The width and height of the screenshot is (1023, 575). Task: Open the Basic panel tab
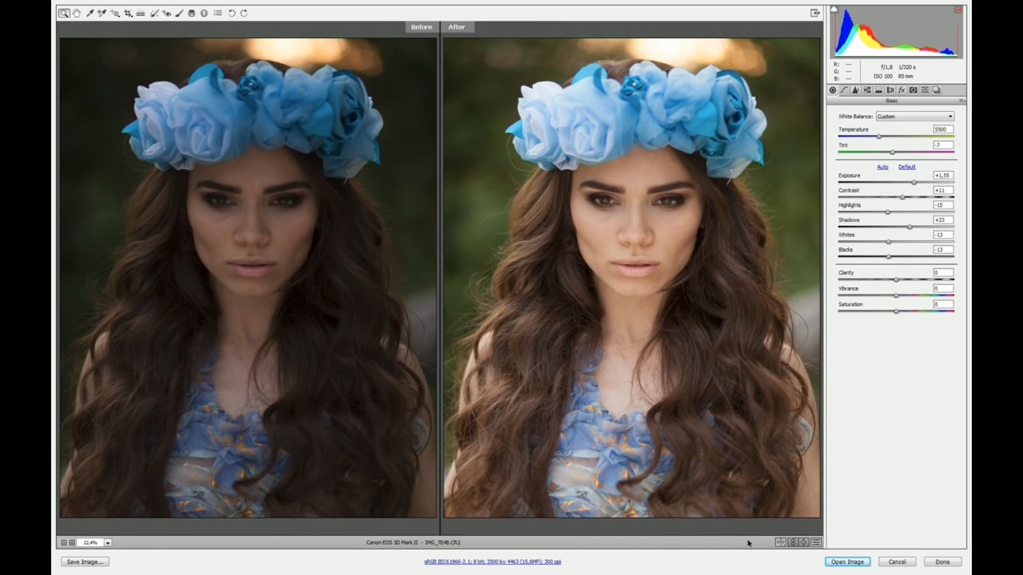[x=833, y=90]
